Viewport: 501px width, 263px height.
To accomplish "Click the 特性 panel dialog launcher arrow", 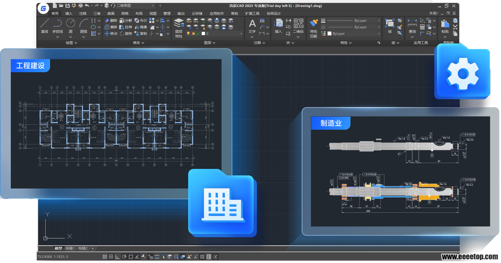I will tap(379, 43).
